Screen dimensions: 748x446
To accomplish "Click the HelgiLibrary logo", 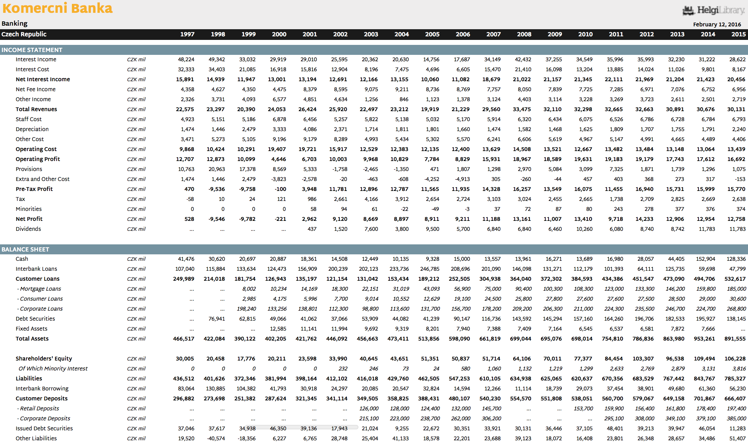I will point(714,10).
